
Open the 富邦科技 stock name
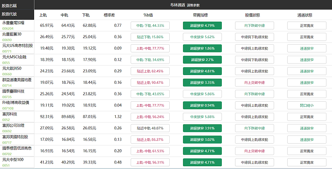(x=10, y=114)
